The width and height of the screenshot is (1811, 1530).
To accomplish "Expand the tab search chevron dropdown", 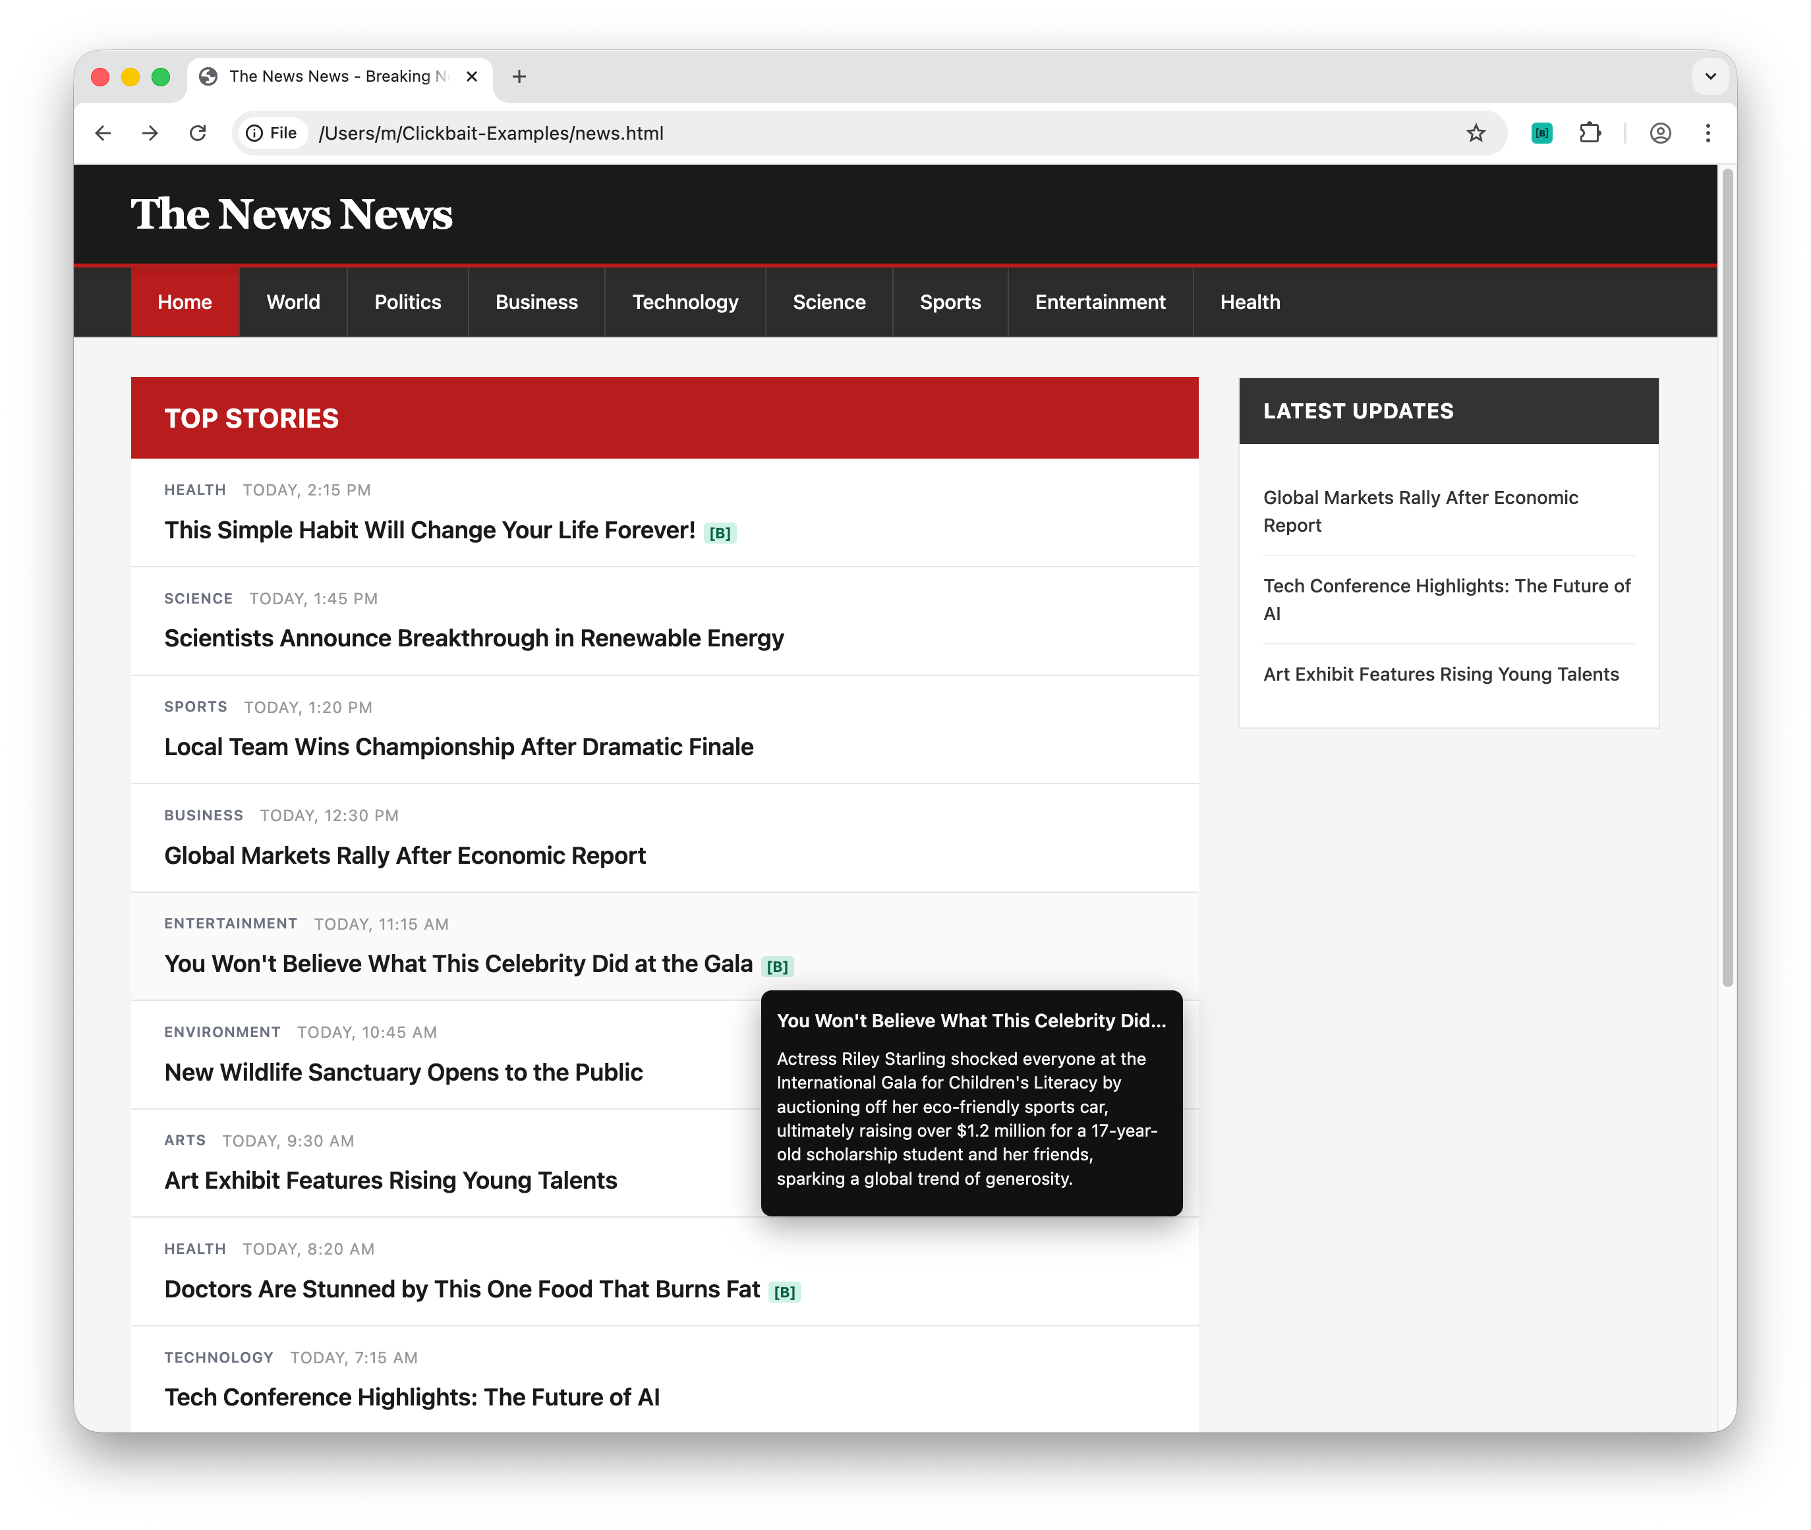I will (1710, 76).
